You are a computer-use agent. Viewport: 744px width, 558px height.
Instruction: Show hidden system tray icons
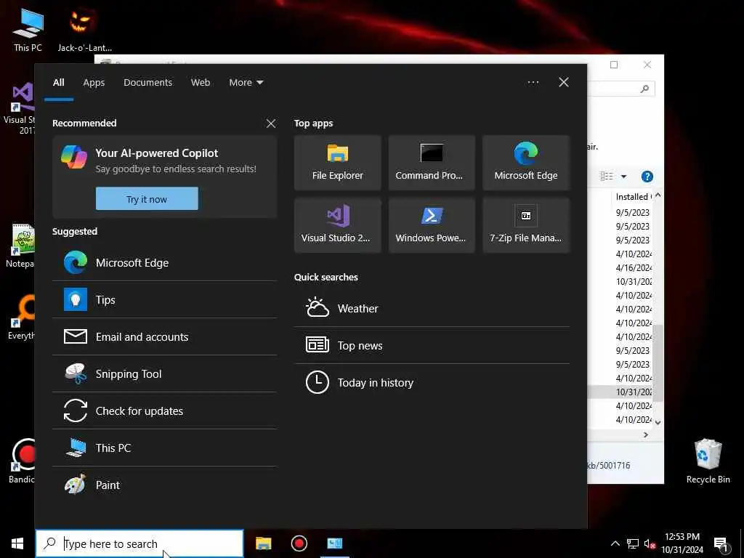click(615, 543)
